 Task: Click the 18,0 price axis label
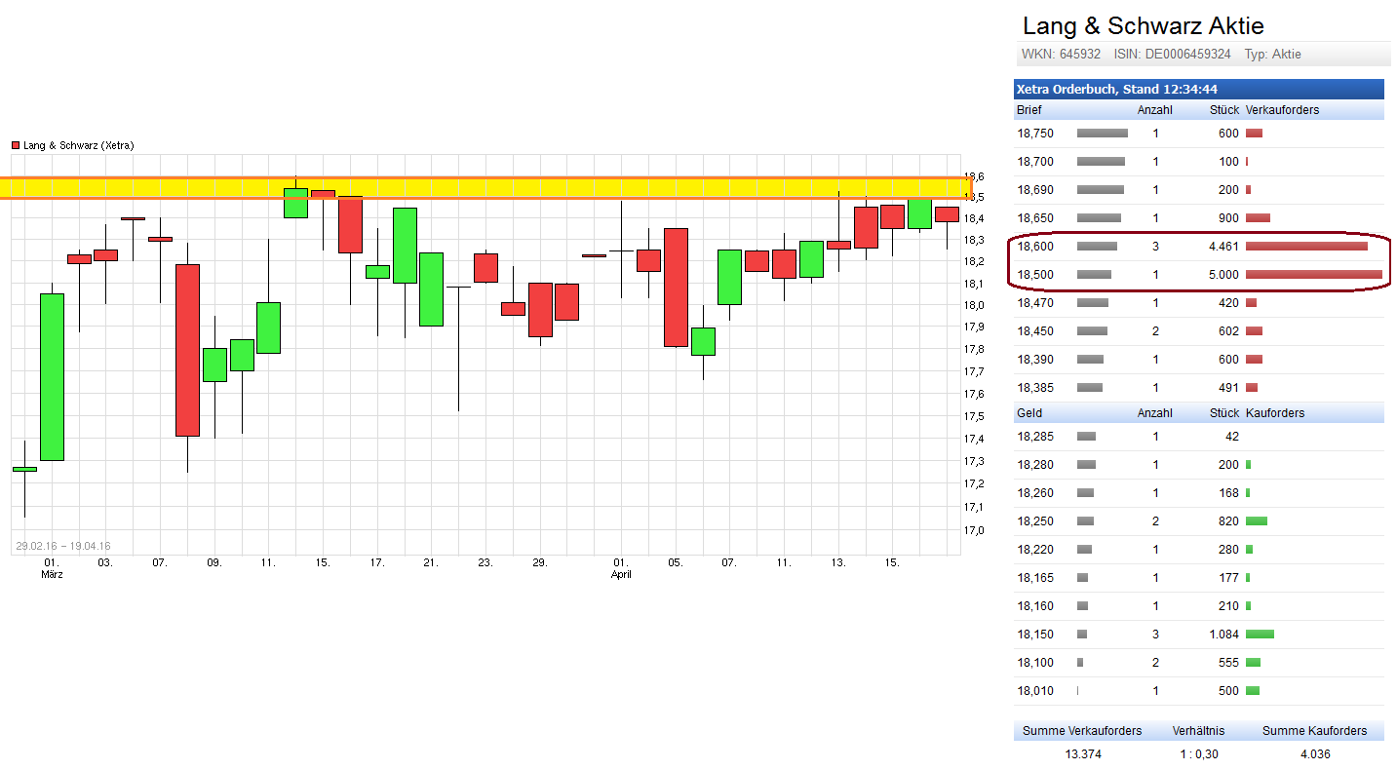(x=974, y=305)
